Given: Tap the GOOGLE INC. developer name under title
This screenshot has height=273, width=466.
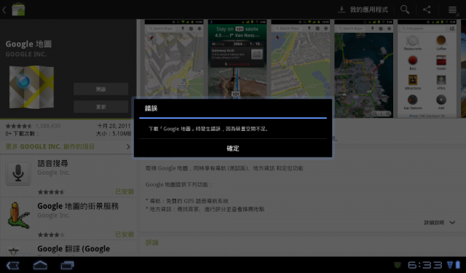Looking at the screenshot, I should coord(26,55).
